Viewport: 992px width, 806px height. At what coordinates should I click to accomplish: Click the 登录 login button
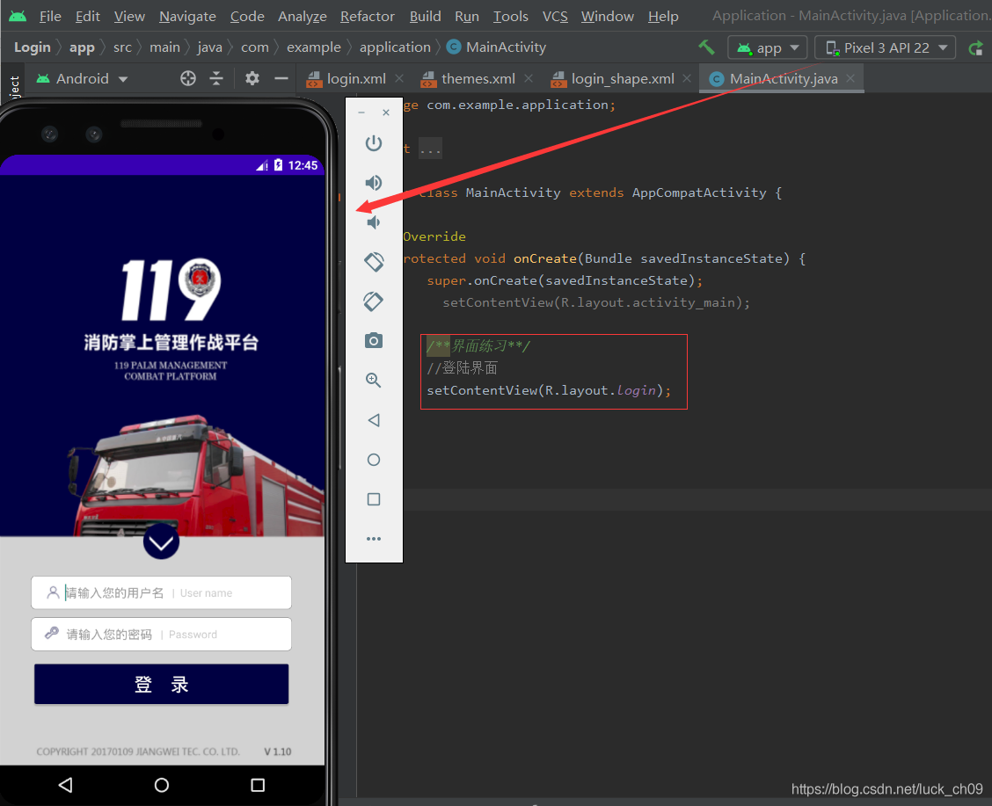point(161,684)
